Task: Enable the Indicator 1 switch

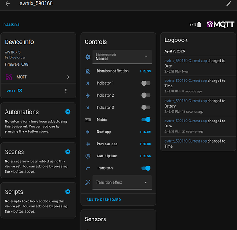Action: click(146, 83)
